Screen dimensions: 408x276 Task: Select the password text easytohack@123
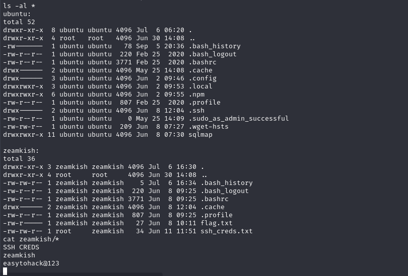click(x=31, y=263)
